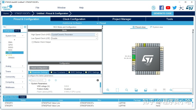The width and height of the screenshot is (196, 110).
Task: Open the peripheral search combo box
Action: click(14, 27)
